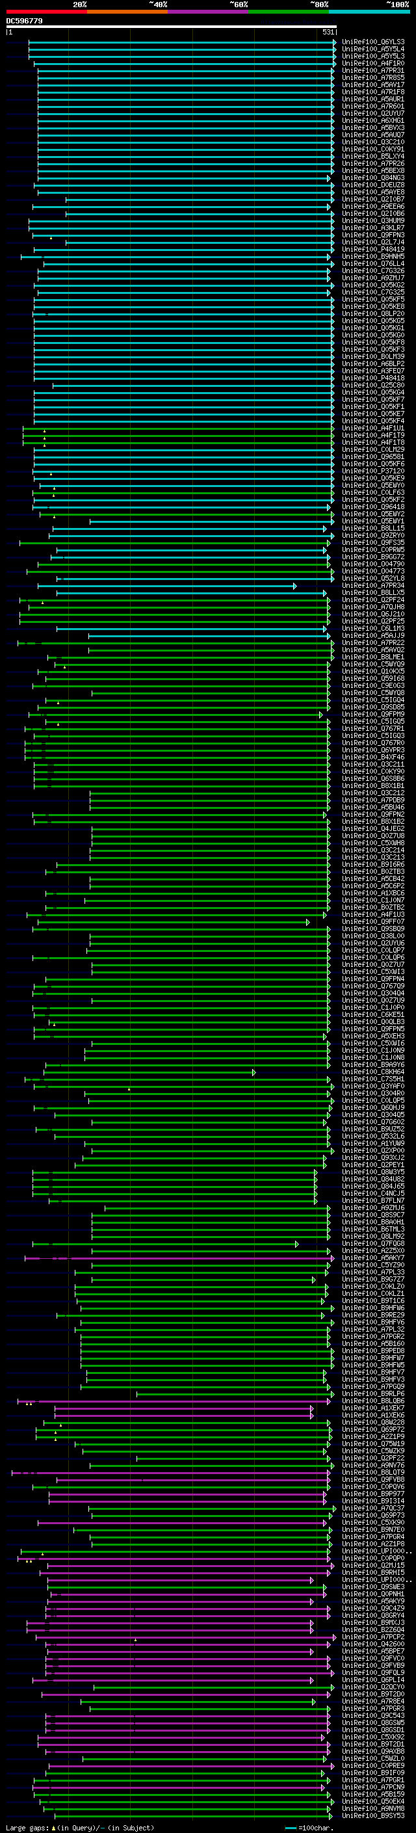Open hit UniRef100_A7R8S5
Screen dimensions: 416x1833
[372, 77]
